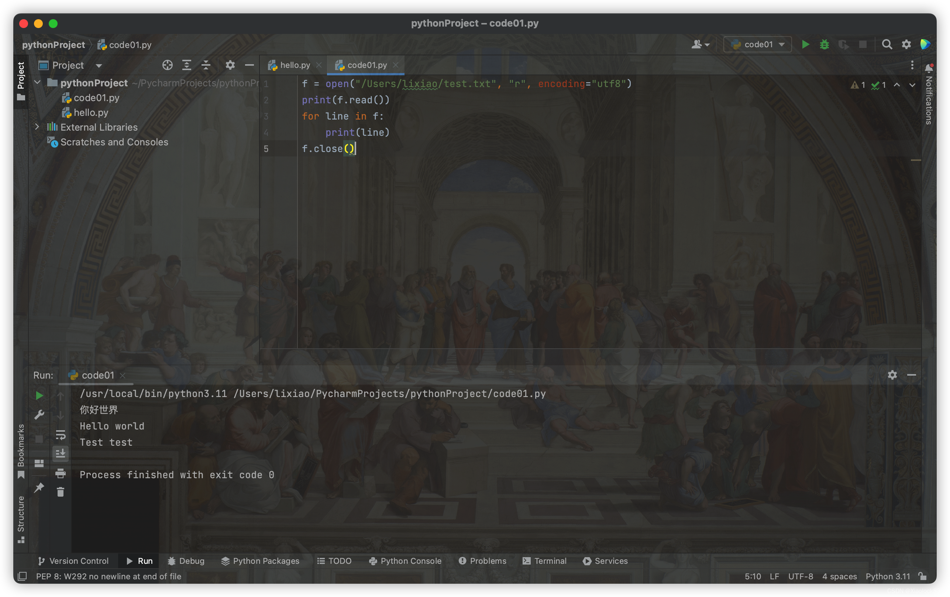Select hello.py in the Project tree
Image resolution: width=950 pixels, height=597 pixels.
click(85, 113)
